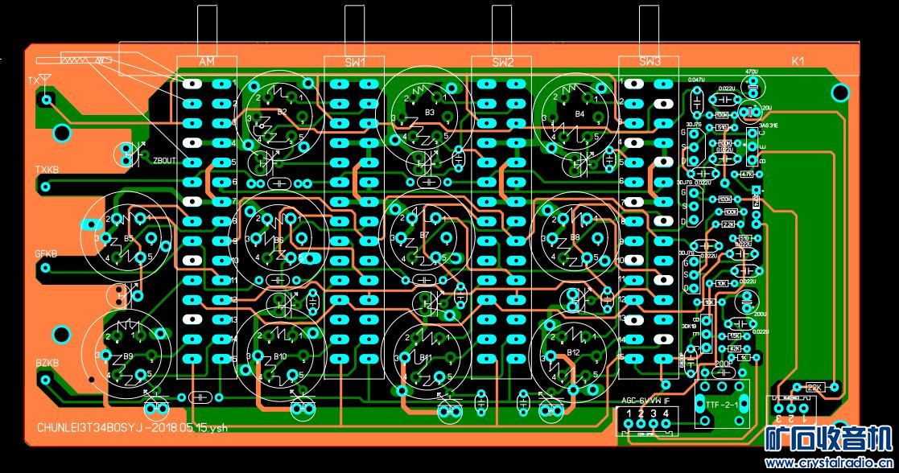Select coil B4 designator
The height and width of the screenshot is (473, 899).
click(x=579, y=113)
